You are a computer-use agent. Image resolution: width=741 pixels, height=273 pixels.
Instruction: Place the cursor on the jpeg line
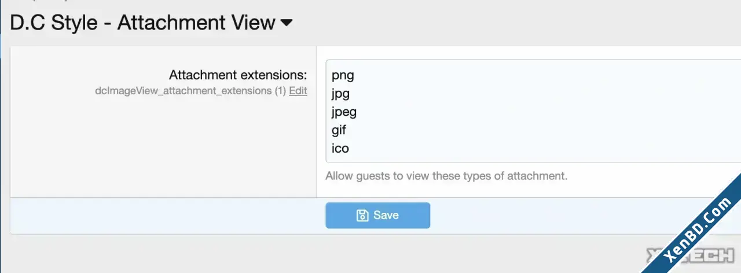[344, 112]
